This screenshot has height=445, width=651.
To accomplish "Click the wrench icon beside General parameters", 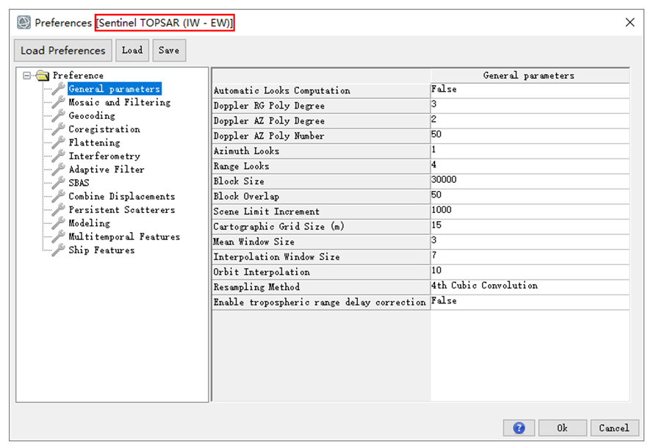I will point(59,88).
